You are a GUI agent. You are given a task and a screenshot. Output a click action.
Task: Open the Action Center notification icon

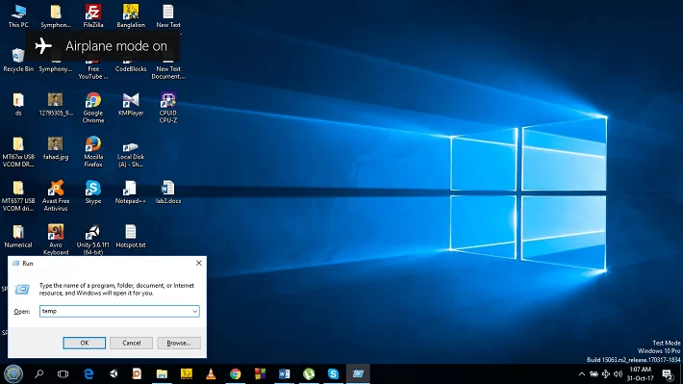click(668, 374)
